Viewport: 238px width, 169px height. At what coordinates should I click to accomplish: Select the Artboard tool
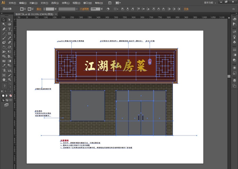point(4,75)
